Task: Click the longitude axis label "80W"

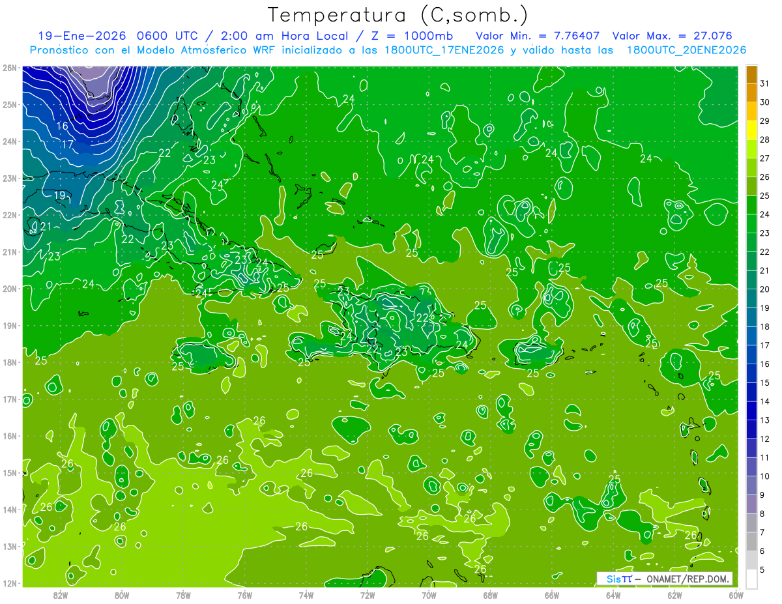Action: 122,596
